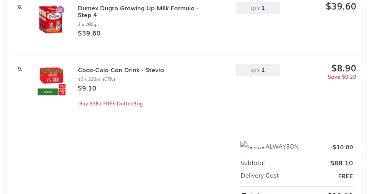Click the $88.10 subtotal amount
370x194 pixels.
pos(341,163)
